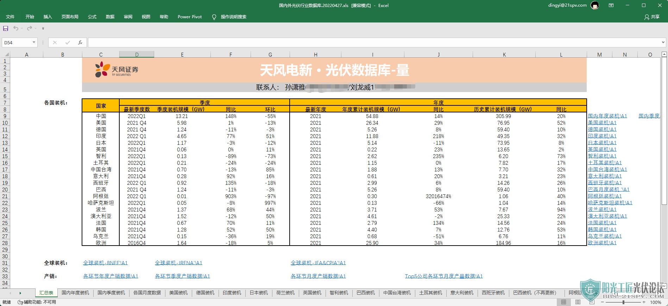Switch to the 日本装机 sheet tab
668x306 pixels.
tap(259, 293)
